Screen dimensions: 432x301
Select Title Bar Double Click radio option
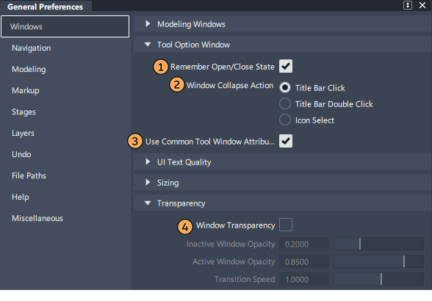coord(285,104)
